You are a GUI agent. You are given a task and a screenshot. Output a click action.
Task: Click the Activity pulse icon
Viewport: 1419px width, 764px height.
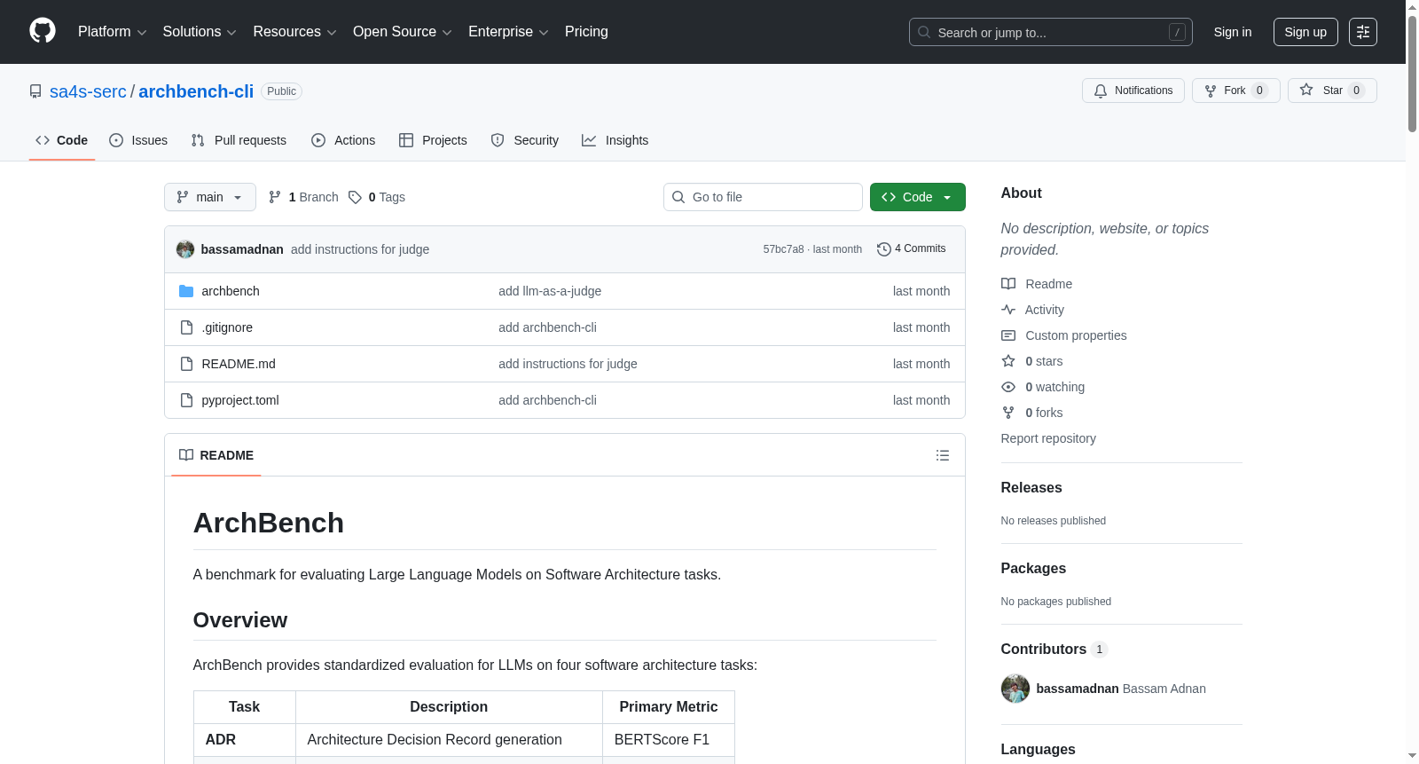[x=1008, y=310]
